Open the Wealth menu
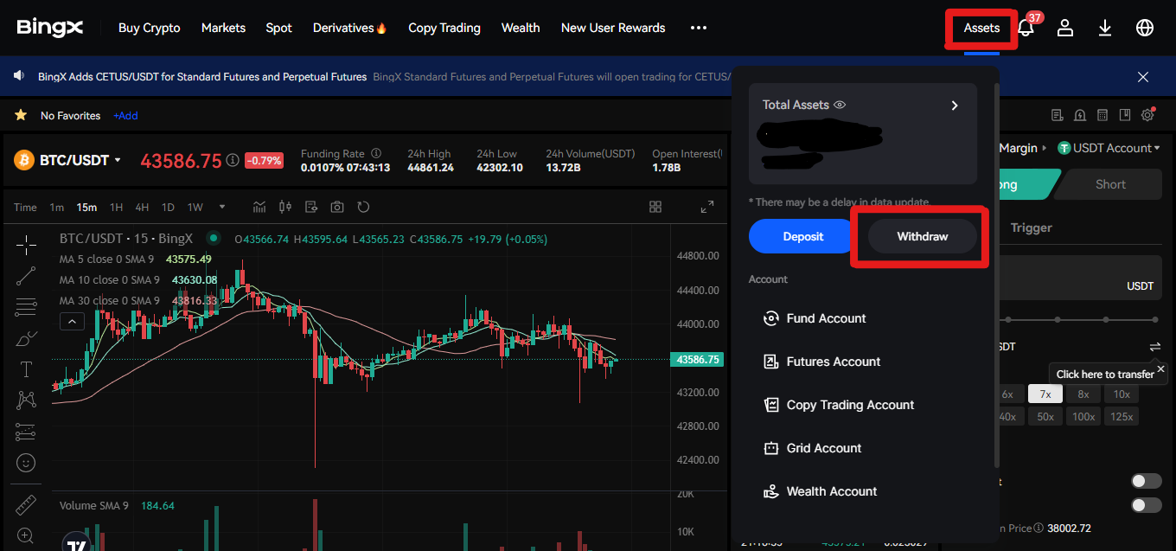This screenshot has width=1176, height=551. 521,28
